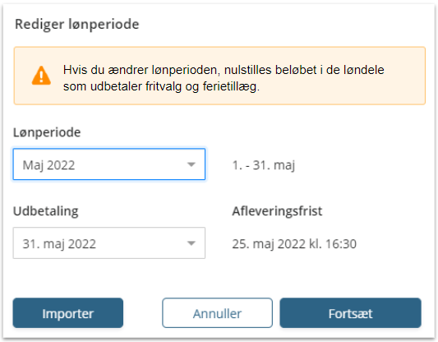Cancel with the Annuller button

coord(217,313)
